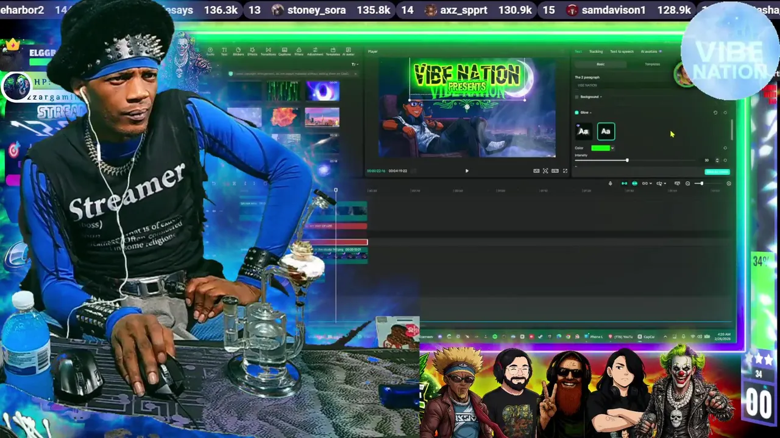Play the preview in the Player
The width and height of the screenshot is (780, 438).
click(x=467, y=171)
